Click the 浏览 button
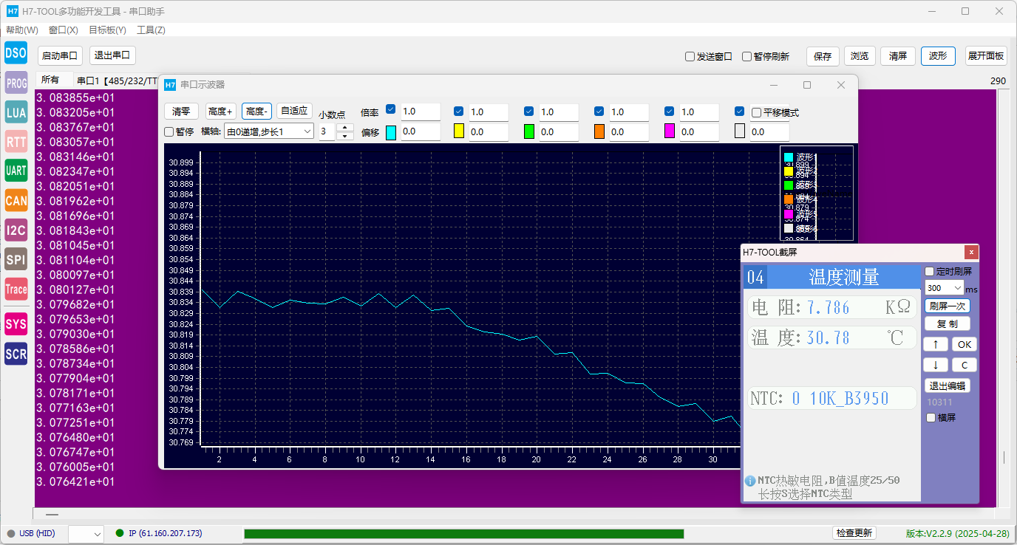This screenshot has width=1017, height=545. click(860, 55)
